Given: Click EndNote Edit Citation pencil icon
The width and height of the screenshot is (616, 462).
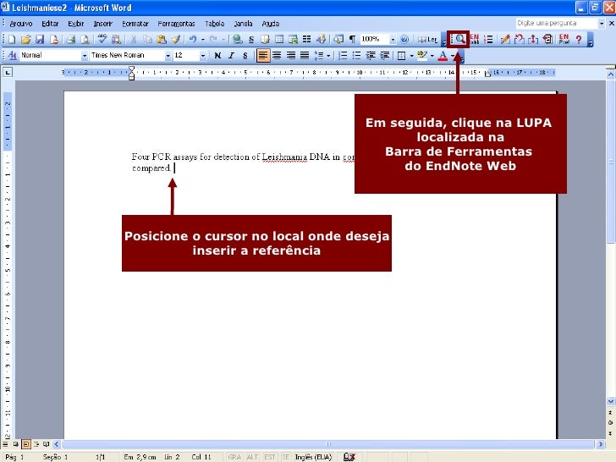Looking at the screenshot, I should 505,39.
